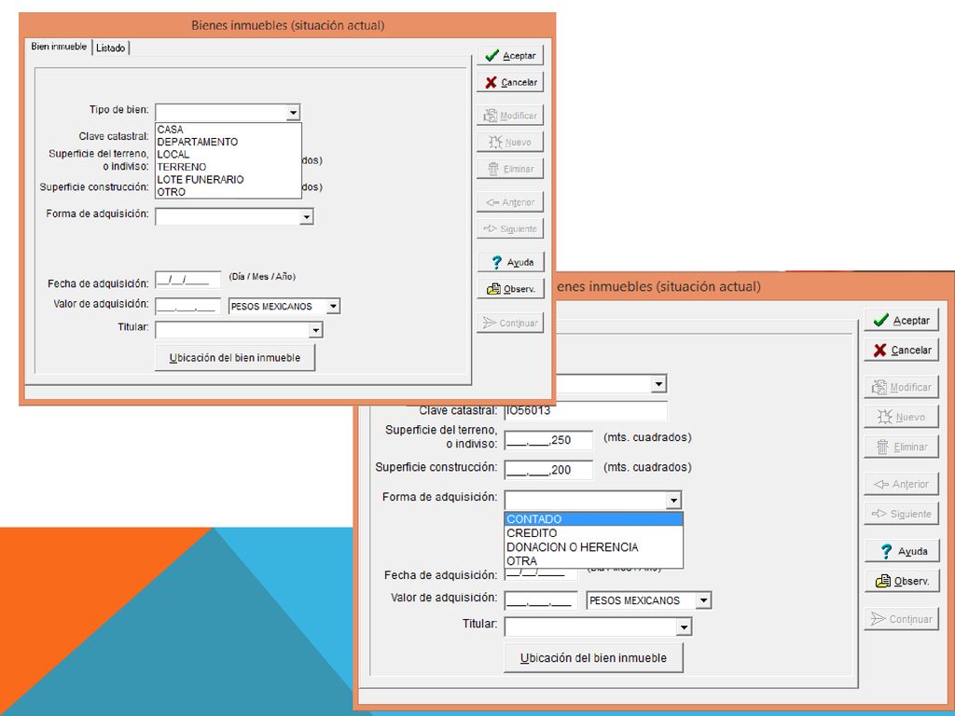The image size is (955, 716).
Task: Click Continuar button in lower window
Action: (902, 619)
